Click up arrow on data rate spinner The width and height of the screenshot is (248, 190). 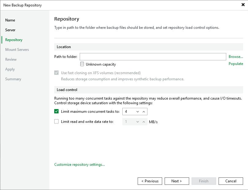pos(144,122)
